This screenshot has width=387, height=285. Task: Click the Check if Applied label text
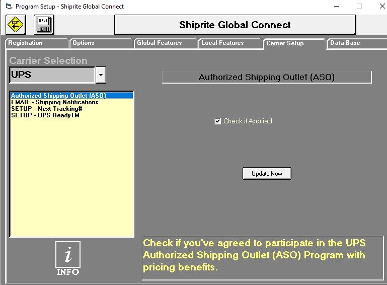pyautogui.click(x=248, y=121)
